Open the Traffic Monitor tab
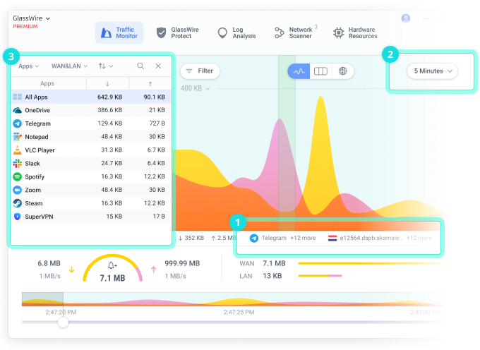The width and height of the screenshot is (480, 350). pos(119,32)
